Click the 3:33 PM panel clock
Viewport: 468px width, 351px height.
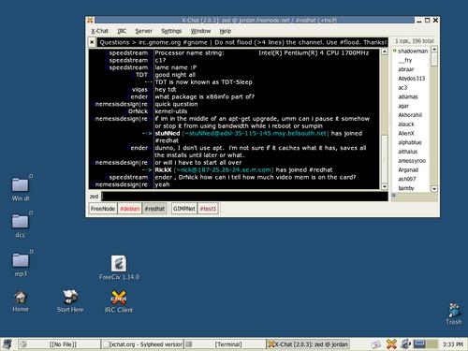pos(452,344)
